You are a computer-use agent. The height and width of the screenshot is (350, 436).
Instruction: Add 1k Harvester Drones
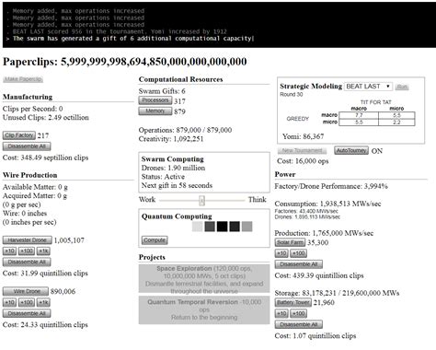pyautogui.click(x=43, y=251)
